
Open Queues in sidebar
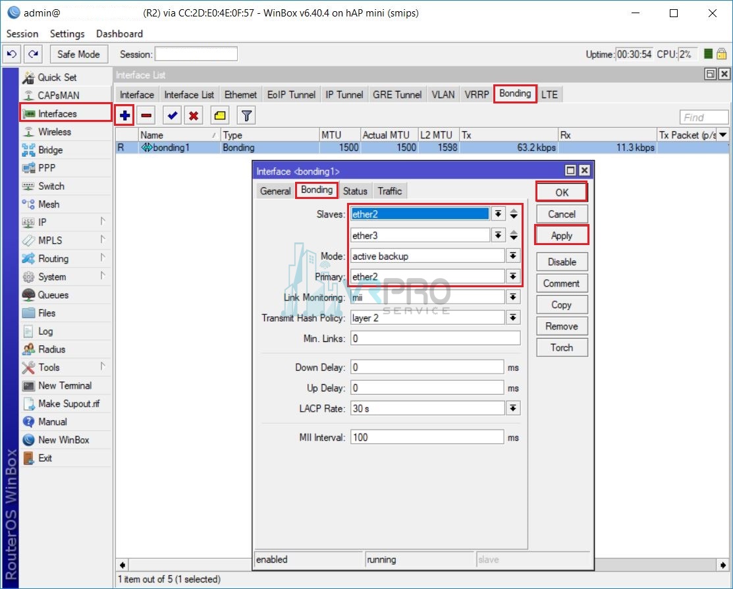click(65, 295)
